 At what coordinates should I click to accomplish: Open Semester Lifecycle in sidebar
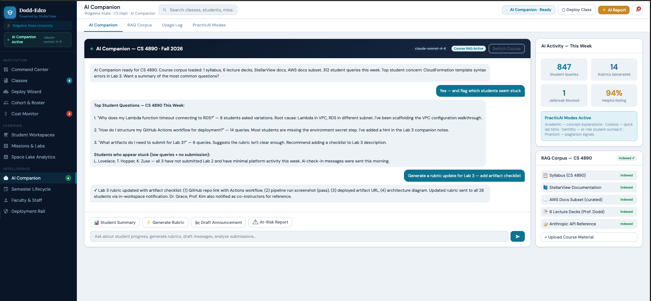click(x=31, y=189)
